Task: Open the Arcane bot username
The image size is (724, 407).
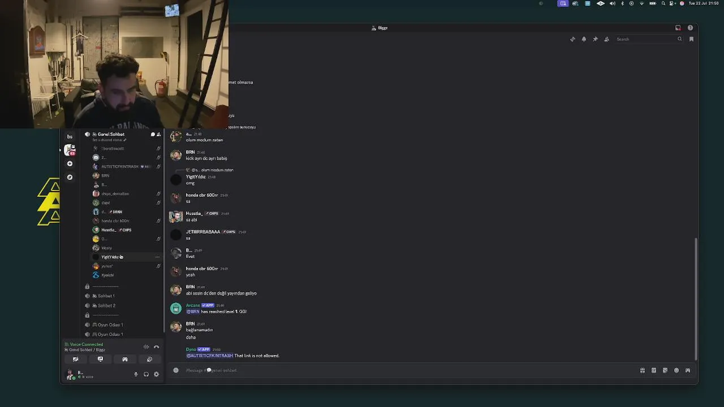Action: coord(193,305)
